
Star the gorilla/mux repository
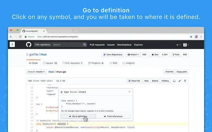[155, 55]
